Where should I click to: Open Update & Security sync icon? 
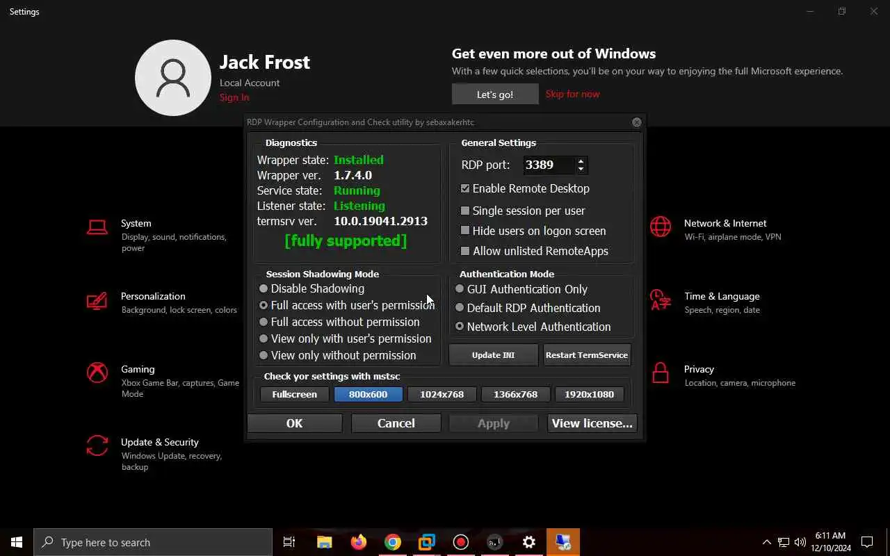click(97, 445)
